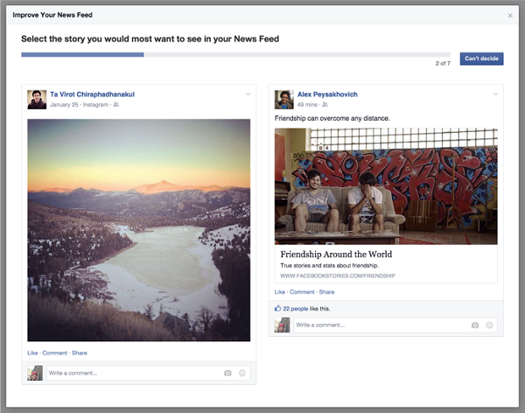Click audience icon next to Instagram label

point(116,104)
